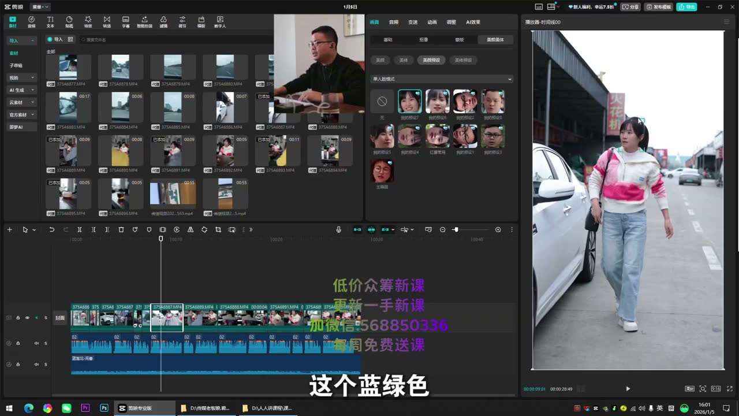Image resolution: width=739 pixels, height=416 pixels.
Task: Click the split clip tool icon
Action: point(80,229)
